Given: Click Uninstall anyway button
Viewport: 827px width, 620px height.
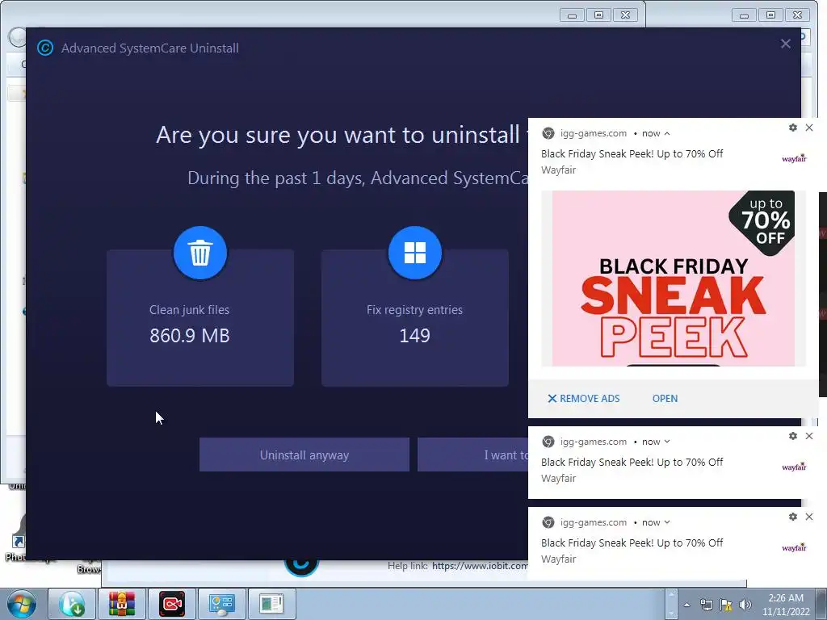Looking at the screenshot, I should click(304, 455).
